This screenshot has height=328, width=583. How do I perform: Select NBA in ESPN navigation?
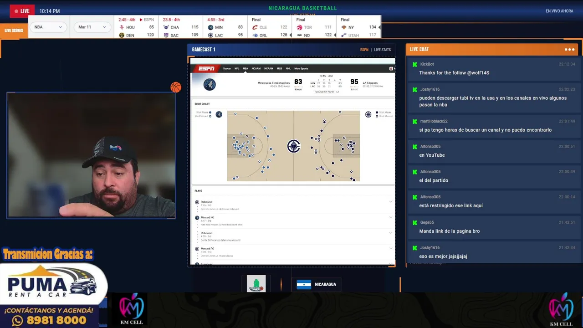(x=245, y=68)
